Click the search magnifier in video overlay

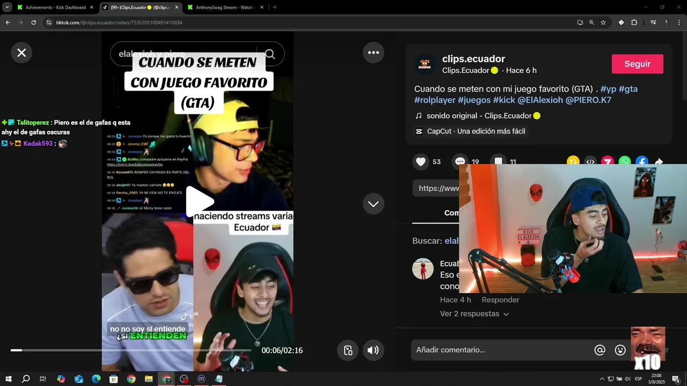click(270, 54)
